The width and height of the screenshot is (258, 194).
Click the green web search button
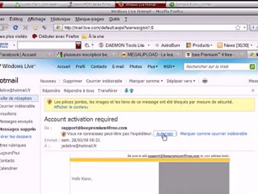[253, 67]
